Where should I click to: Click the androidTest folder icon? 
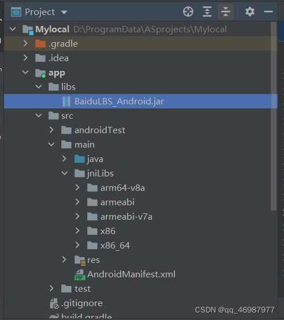[x=66, y=130]
